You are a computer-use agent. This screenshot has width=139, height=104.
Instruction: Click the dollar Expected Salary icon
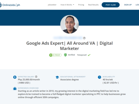coord(15,77)
